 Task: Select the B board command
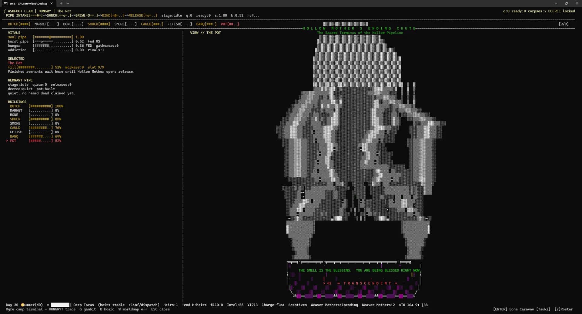pyautogui.click(x=107, y=309)
